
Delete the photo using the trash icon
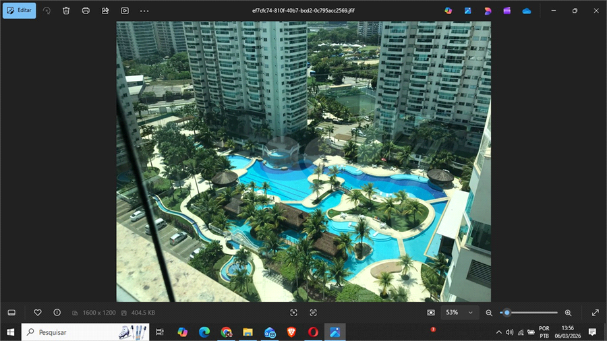coord(66,11)
